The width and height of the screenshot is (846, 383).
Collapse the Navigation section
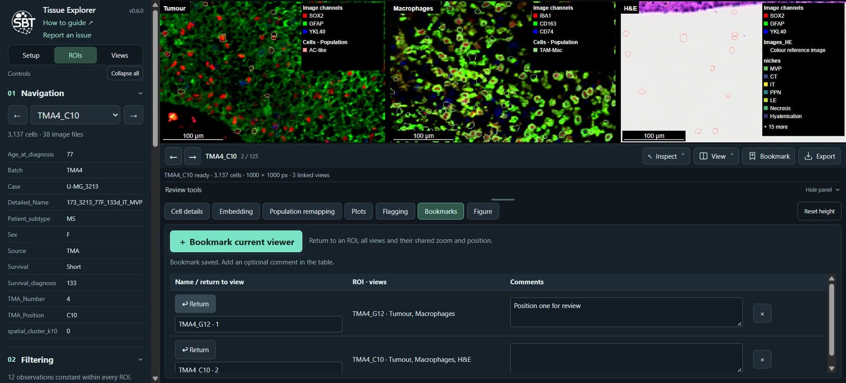[141, 93]
